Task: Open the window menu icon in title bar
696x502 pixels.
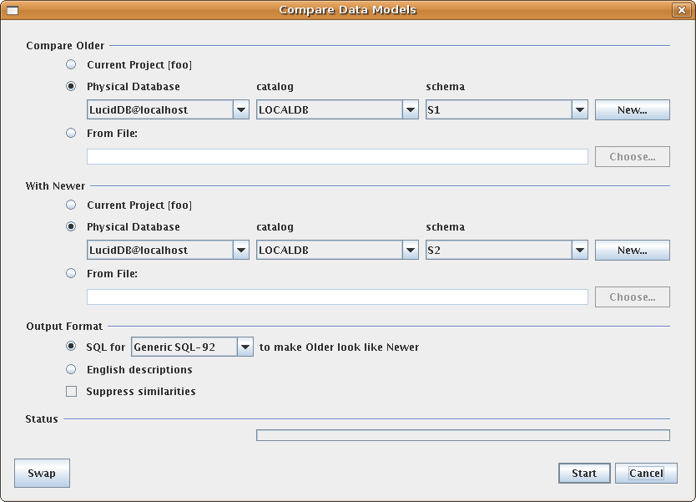Action: coord(13,10)
